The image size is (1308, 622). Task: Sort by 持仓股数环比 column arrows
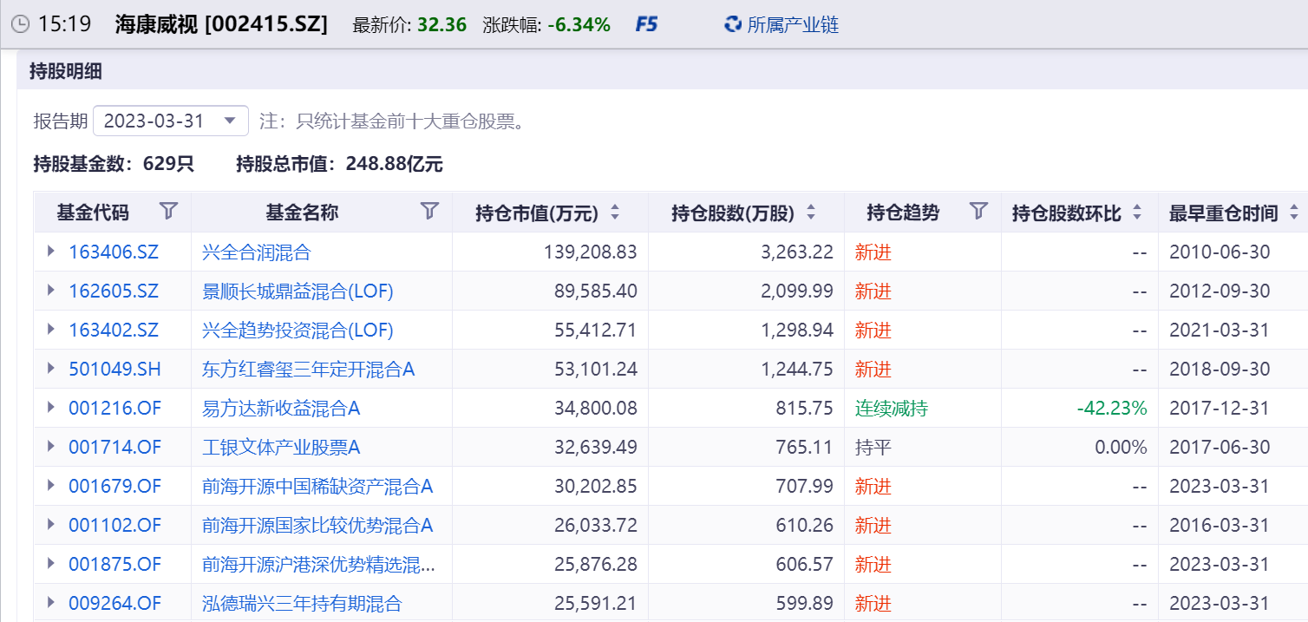1137,212
